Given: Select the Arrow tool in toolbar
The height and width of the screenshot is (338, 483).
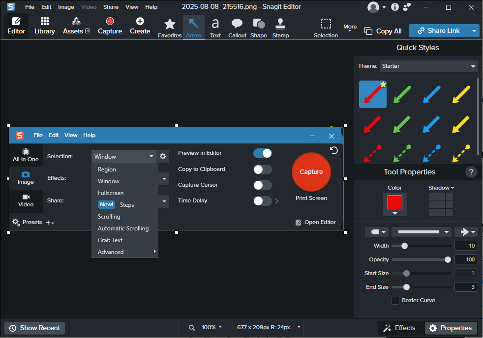Looking at the screenshot, I should [x=193, y=28].
